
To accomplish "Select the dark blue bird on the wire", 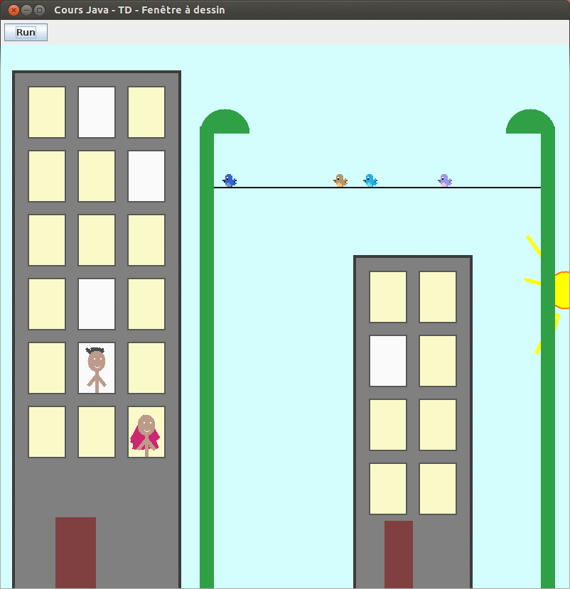I will click(x=230, y=180).
